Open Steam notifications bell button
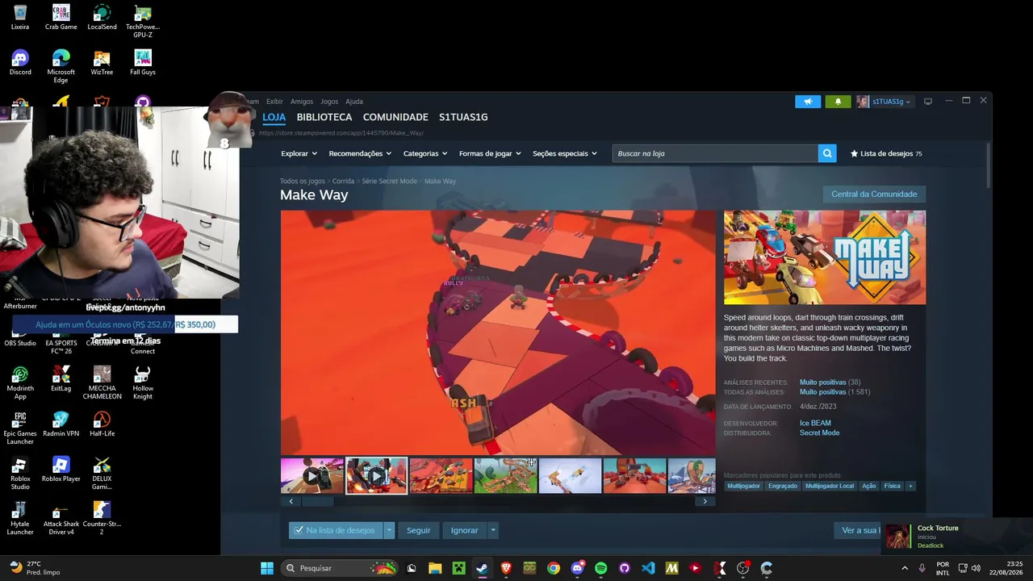This screenshot has width=1033, height=581. click(838, 102)
